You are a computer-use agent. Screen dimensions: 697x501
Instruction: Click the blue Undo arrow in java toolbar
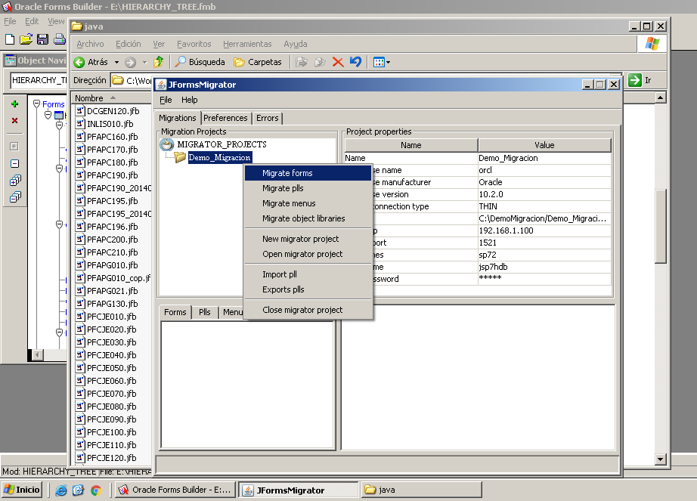click(x=355, y=62)
